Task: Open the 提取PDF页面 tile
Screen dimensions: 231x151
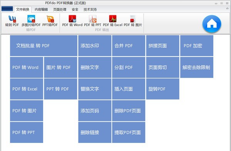Action: click(x=129, y=132)
